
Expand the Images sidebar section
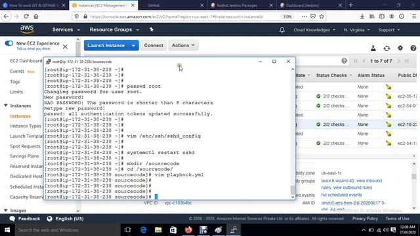tap(6, 210)
